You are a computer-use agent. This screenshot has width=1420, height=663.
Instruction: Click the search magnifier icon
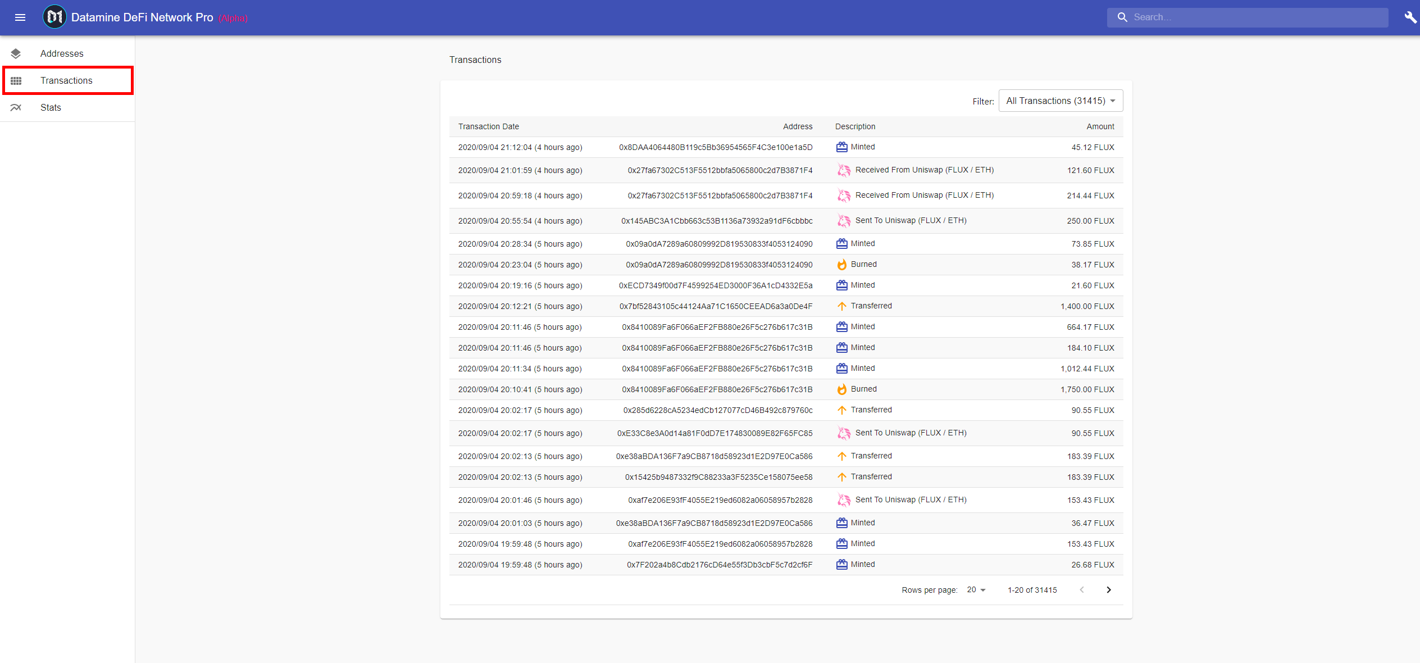click(1122, 17)
